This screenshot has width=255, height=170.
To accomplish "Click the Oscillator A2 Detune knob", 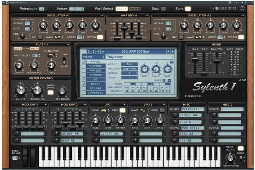I will pyautogui.click(x=210, y=25).
